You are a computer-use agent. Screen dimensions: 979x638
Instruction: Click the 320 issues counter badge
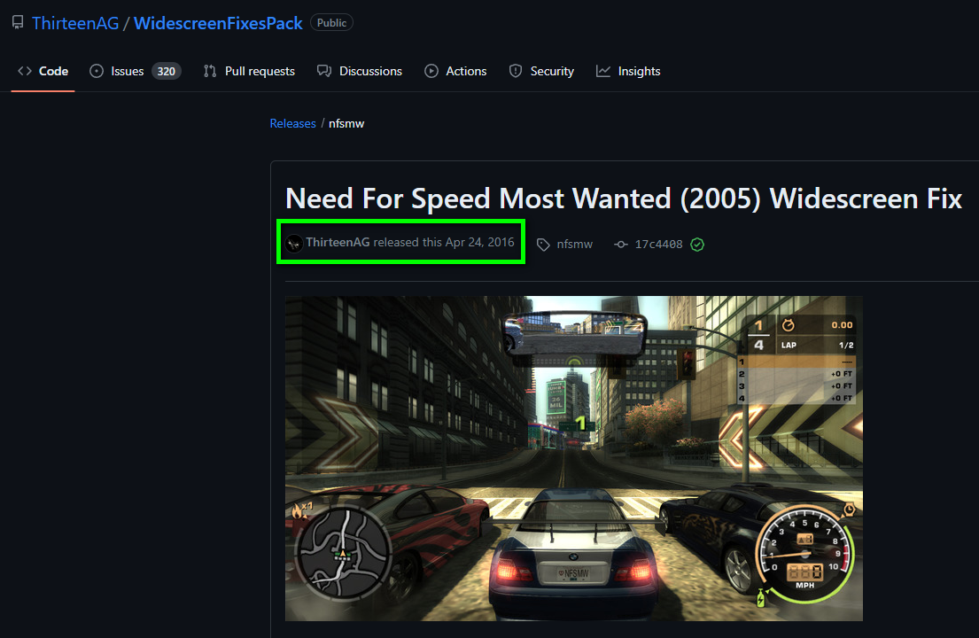click(x=166, y=71)
